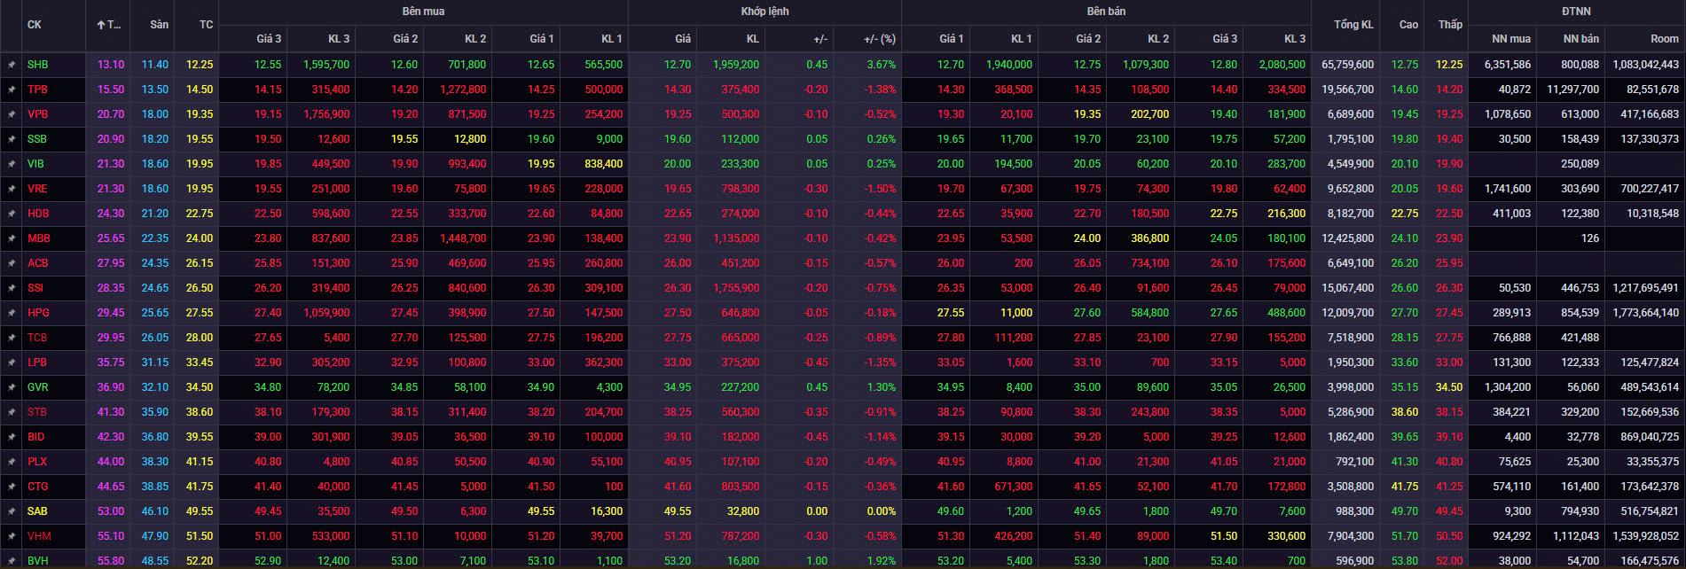Click the pin icon beside VHM

(12, 536)
